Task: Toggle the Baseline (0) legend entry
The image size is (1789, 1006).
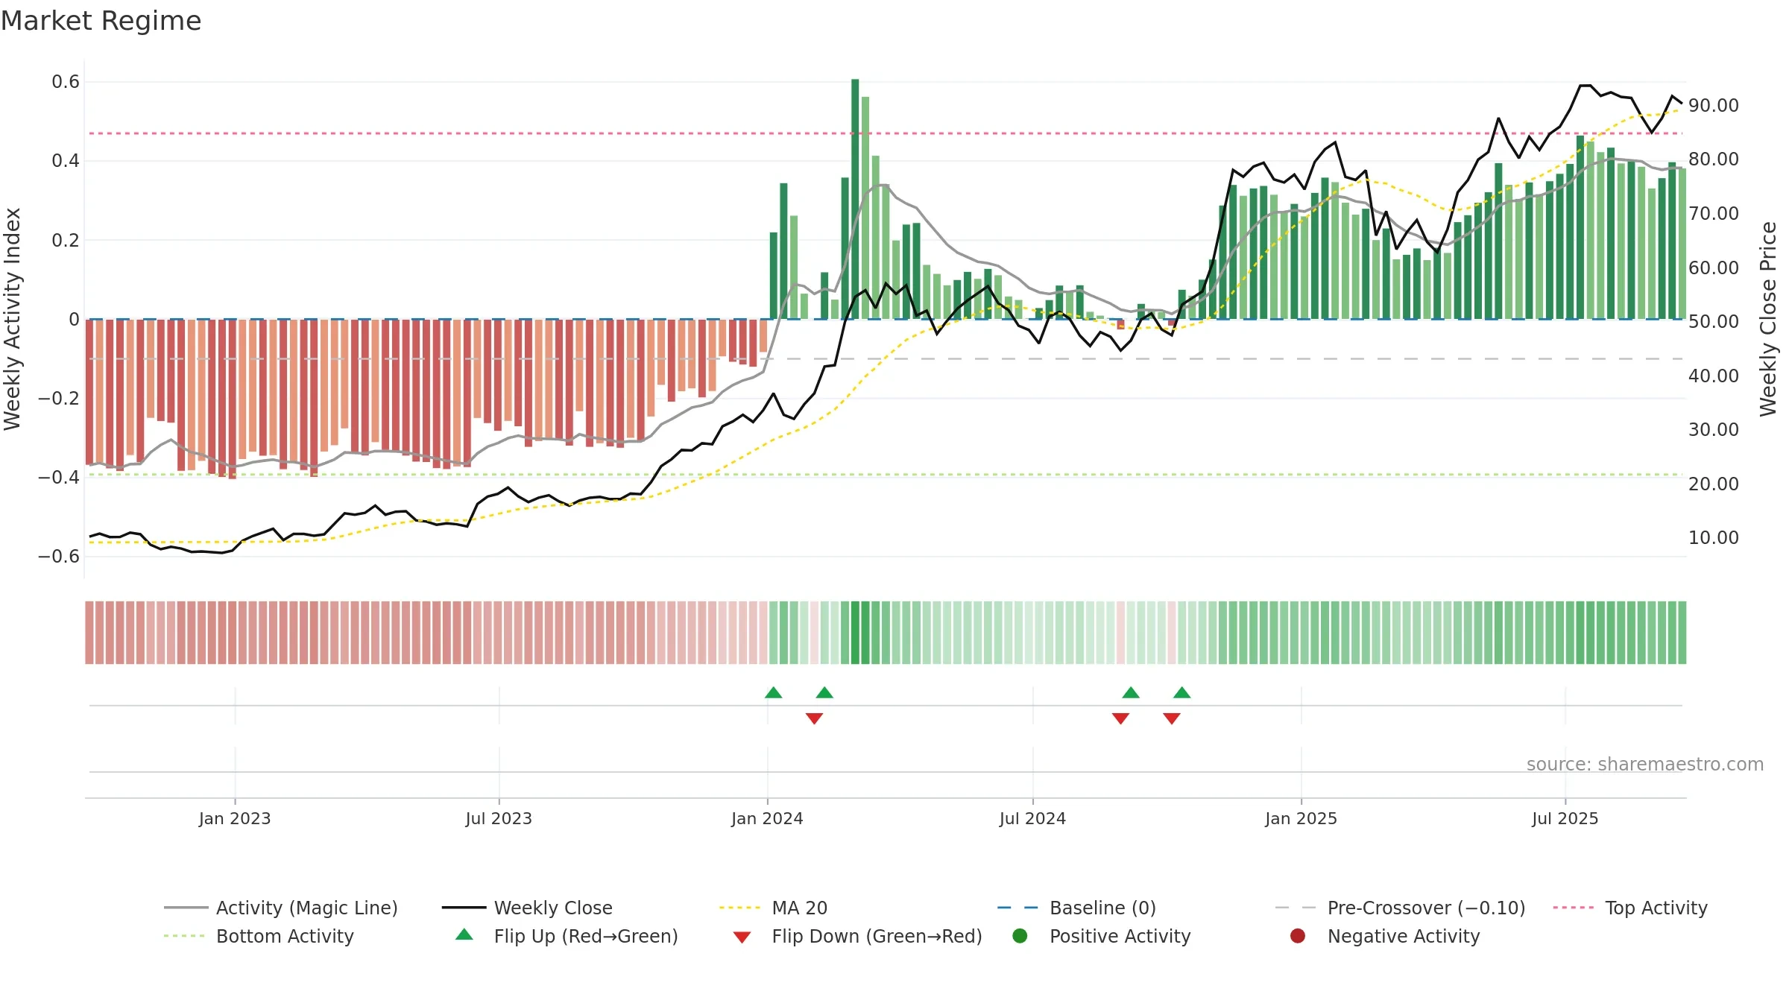Action: [1076, 908]
